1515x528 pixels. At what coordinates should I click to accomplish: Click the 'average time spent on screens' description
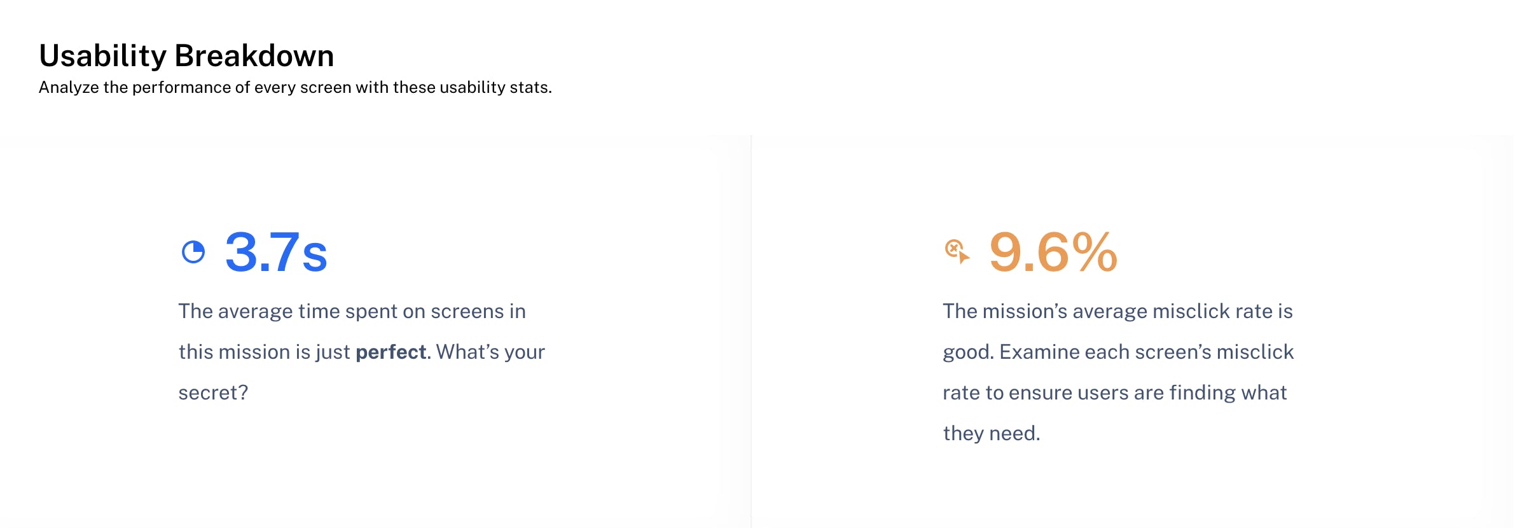352,311
